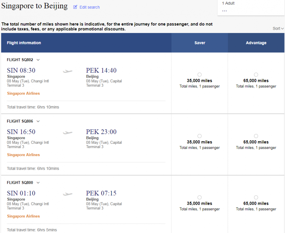Select Advantage 65,000 miles for flight SQ802
The width and height of the screenshot is (285, 233).
[x=256, y=75]
